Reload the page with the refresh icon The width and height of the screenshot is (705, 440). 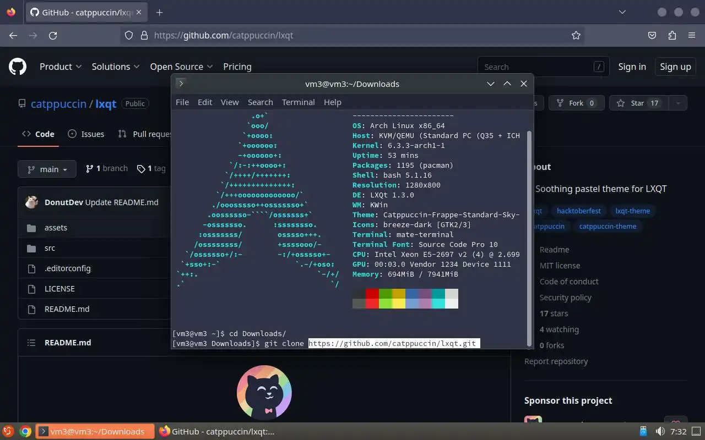53,35
